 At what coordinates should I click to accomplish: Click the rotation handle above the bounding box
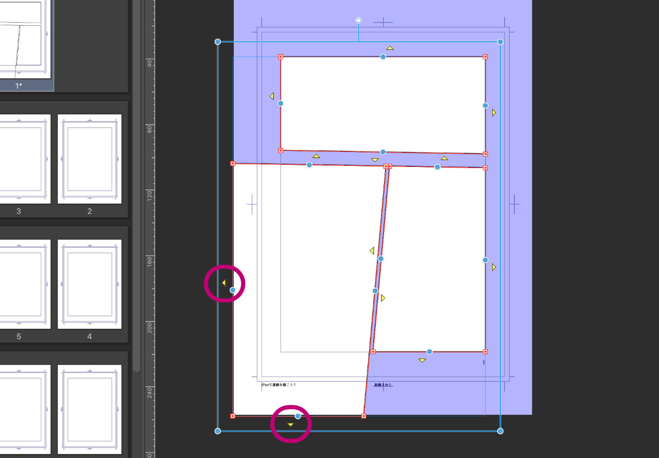point(359,21)
